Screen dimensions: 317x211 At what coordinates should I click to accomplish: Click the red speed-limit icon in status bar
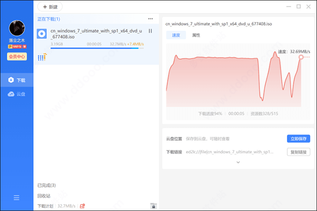[x=82, y=206]
